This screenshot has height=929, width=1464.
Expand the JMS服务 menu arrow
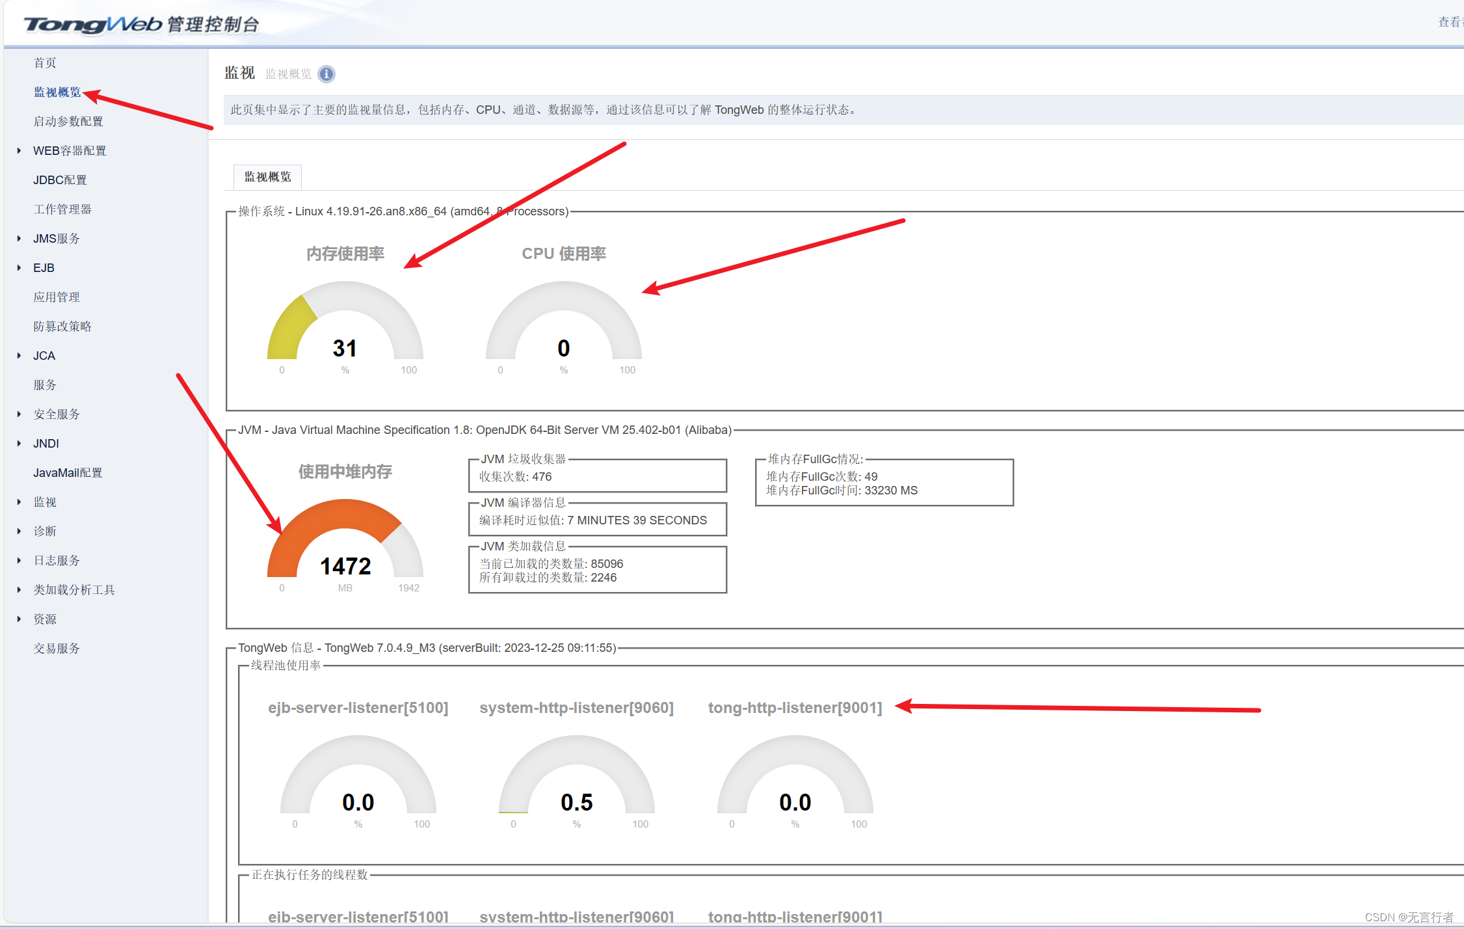point(19,239)
